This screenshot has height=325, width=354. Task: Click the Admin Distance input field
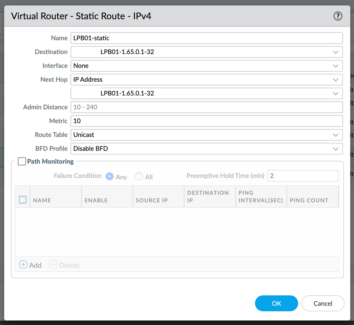[x=206, y=107]
